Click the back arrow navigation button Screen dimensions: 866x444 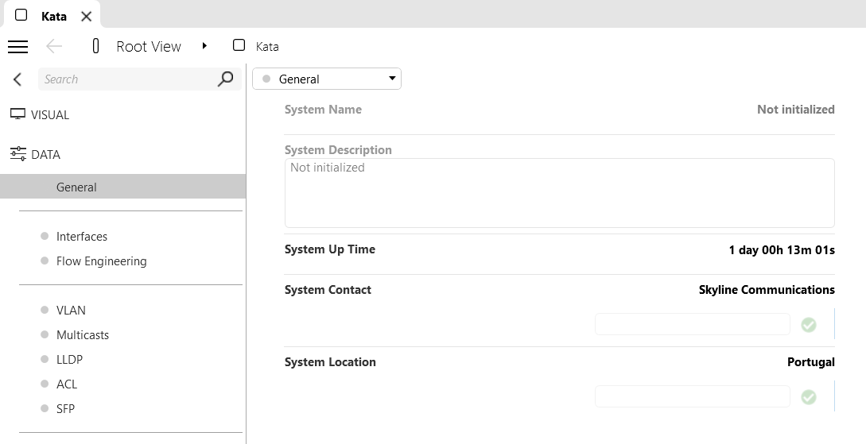click(54, 46)
